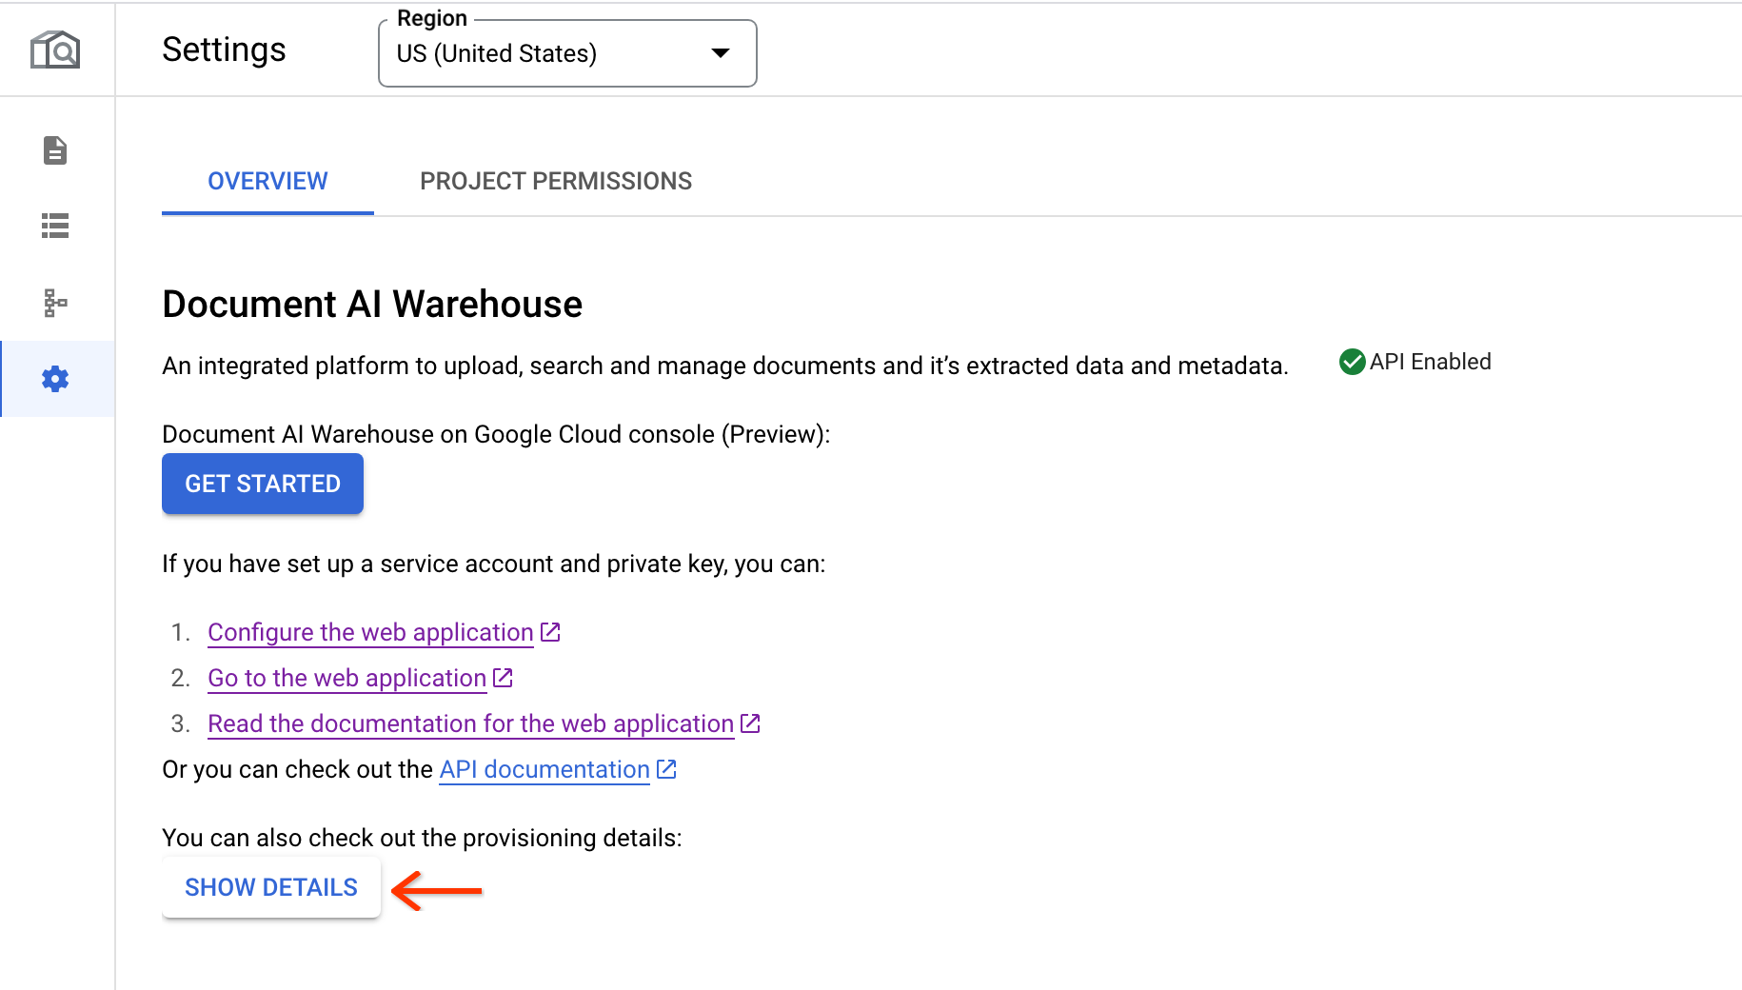Image resolution: width=1742 pixels, height=990 pixels.
Task: Click the Document AI Warehouse logo icon
Action: [x=55, y=49]
